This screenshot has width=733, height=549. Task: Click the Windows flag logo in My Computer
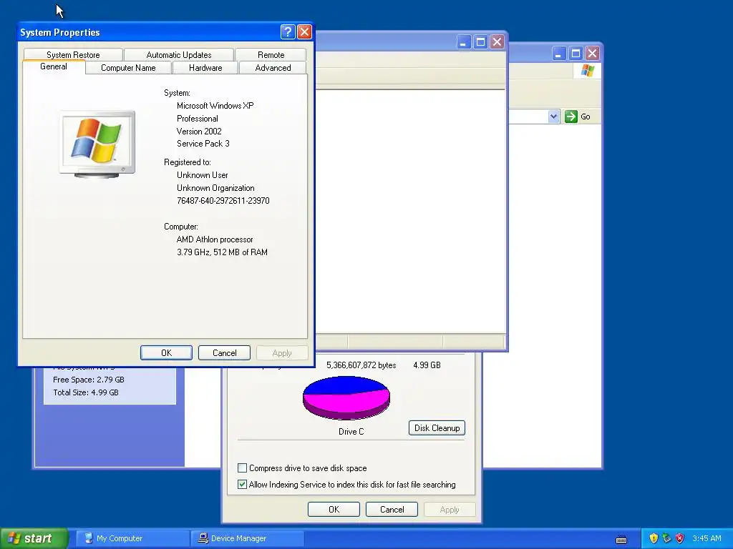[587, 71]
